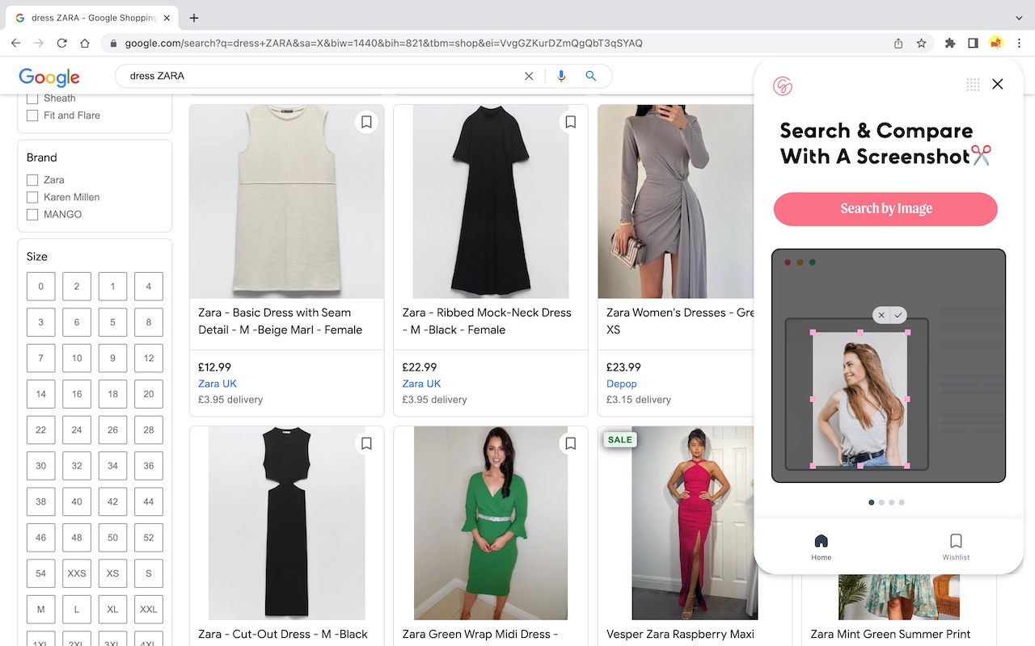
Task: Click the browser back arrow
Action: coord(16,43)
